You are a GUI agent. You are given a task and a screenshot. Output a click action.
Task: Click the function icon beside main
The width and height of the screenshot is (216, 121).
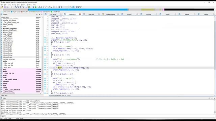(1, 61)
